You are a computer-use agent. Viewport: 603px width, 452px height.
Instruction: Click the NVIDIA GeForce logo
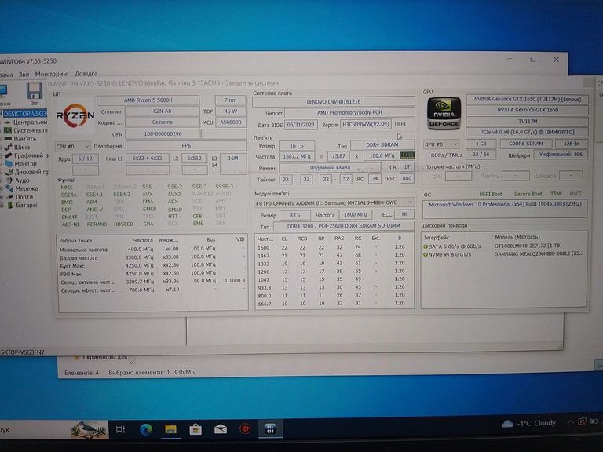point(443,114)
